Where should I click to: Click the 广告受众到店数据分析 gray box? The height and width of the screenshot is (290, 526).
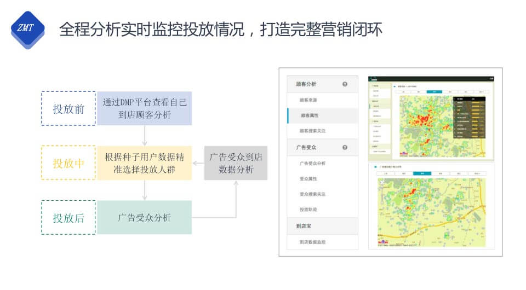point(236,163)
